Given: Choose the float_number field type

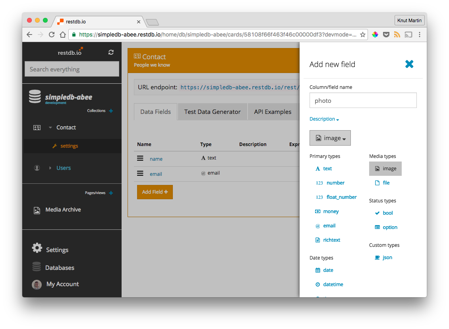Looking at the screenshot, I should (x=336, y=197).
